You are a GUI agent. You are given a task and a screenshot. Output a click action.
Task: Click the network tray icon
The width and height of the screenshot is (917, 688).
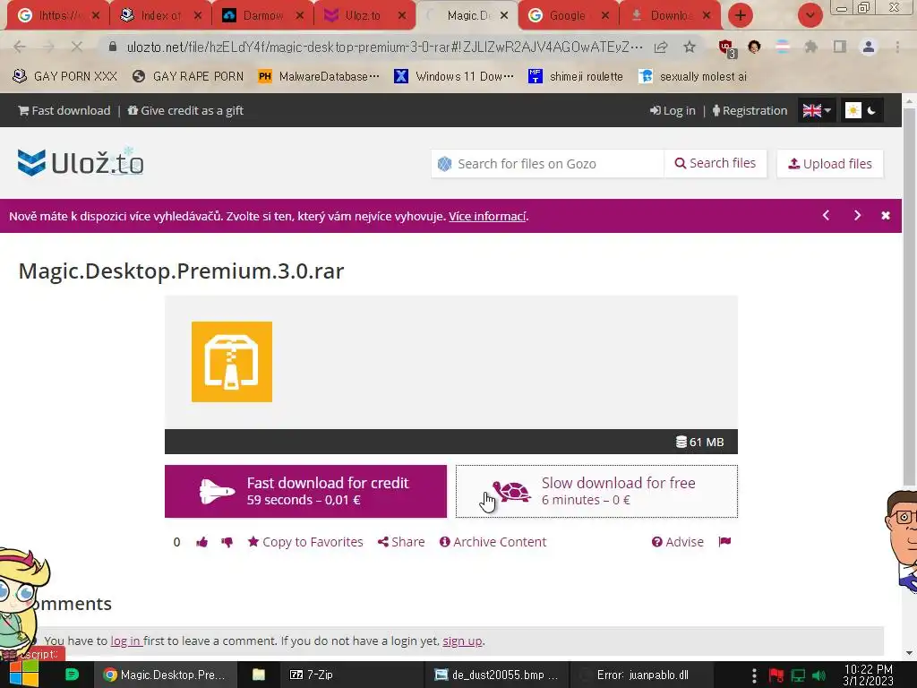click(x=798, y=675)
